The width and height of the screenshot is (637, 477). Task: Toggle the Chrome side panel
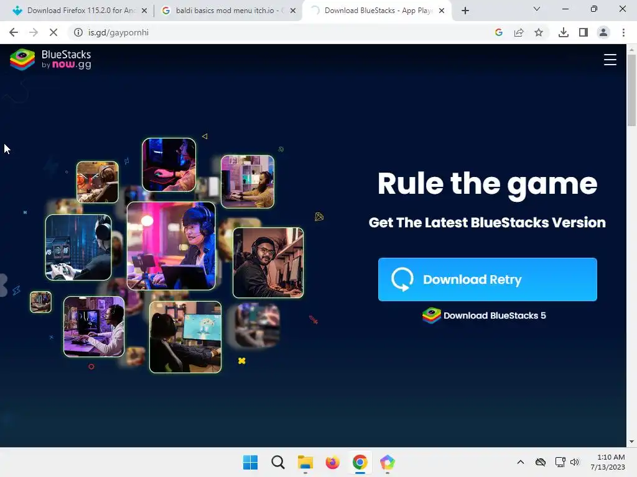coord(584,32)
